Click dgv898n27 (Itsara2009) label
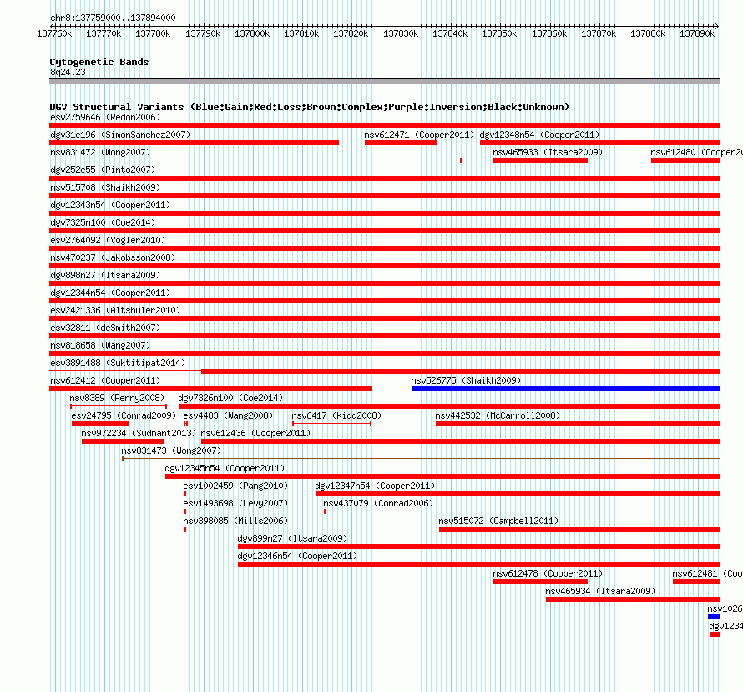This screenshot has width=743, height=692. [x=105, y=275]
